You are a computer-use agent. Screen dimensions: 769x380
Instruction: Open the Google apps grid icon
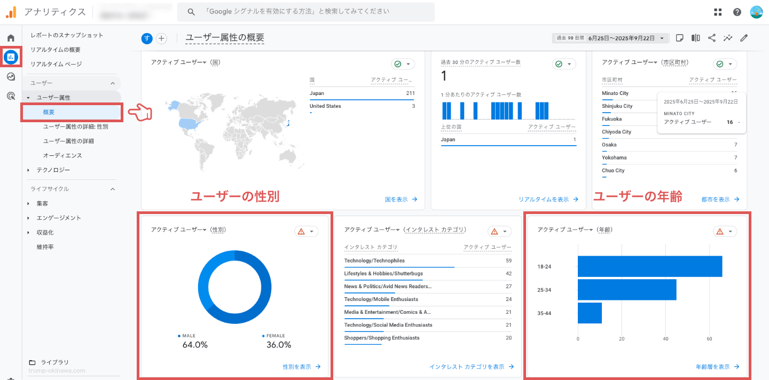(718, 12)
